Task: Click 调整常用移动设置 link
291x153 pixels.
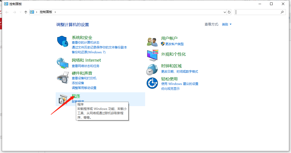Action: (84, 88)
